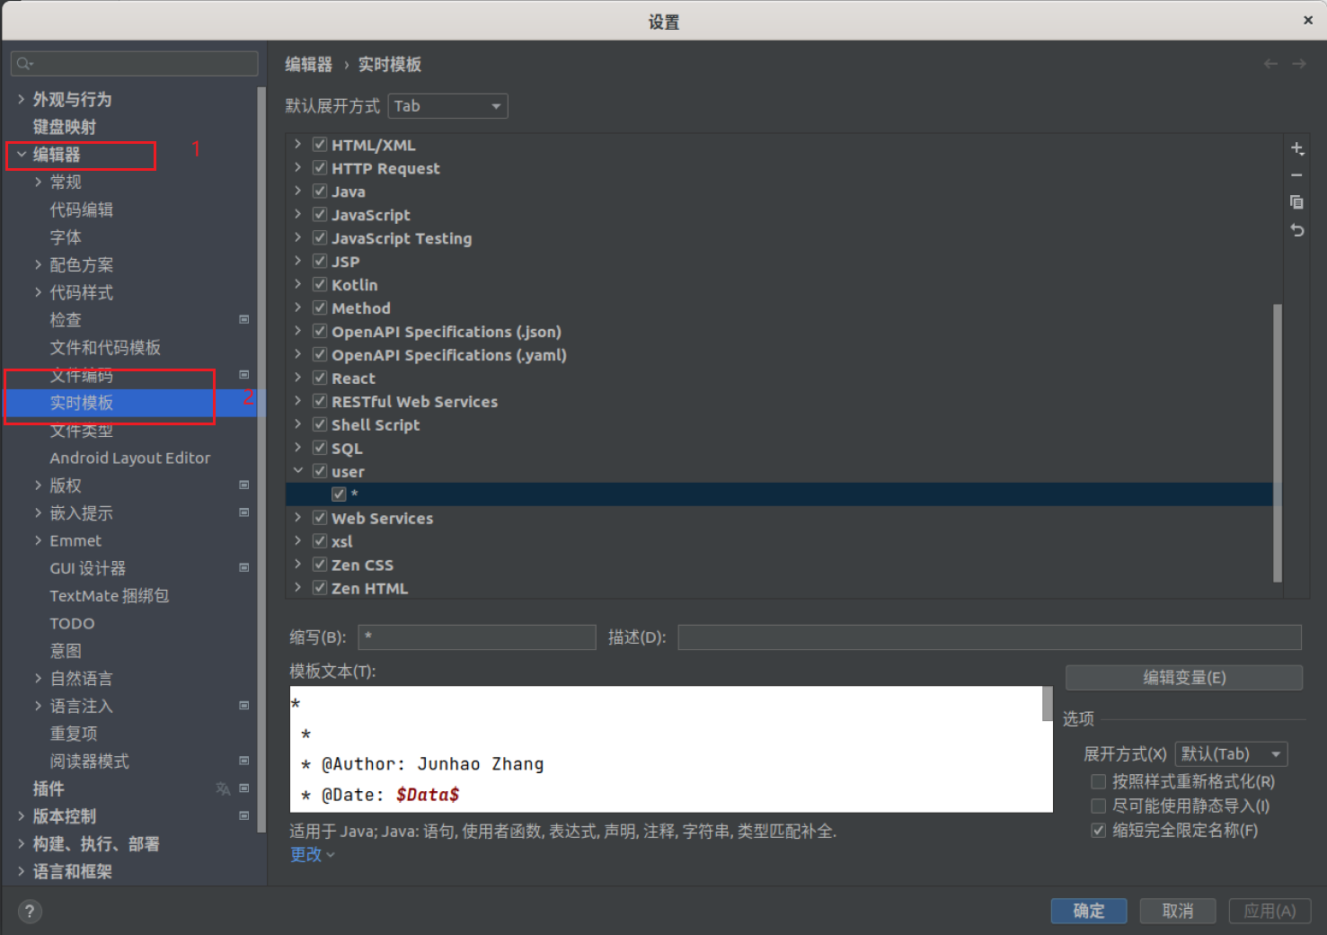Screen dimensions: 1327x935
Task: Expand the 语言和框架 section
Action: [22, 871]
